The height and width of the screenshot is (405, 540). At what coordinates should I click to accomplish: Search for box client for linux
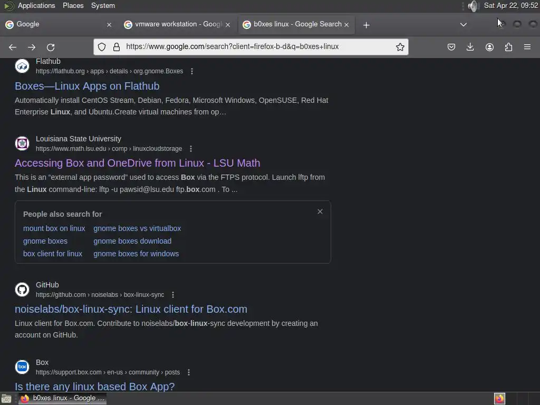pyautogui.click(x=53, y=254)
